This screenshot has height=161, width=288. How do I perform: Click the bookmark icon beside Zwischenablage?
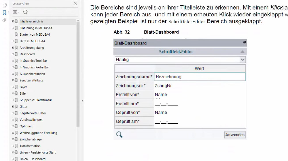[x=16, y=139]
